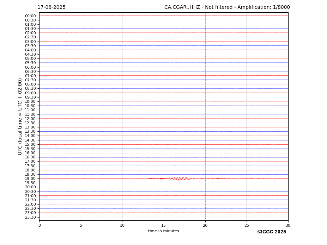Select the 08:30 time label
The height and width of the screenshot is (245, 327).
tap(30, 89)
